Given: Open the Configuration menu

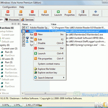Looking at the screenshot, I should [x=9, y=7].
